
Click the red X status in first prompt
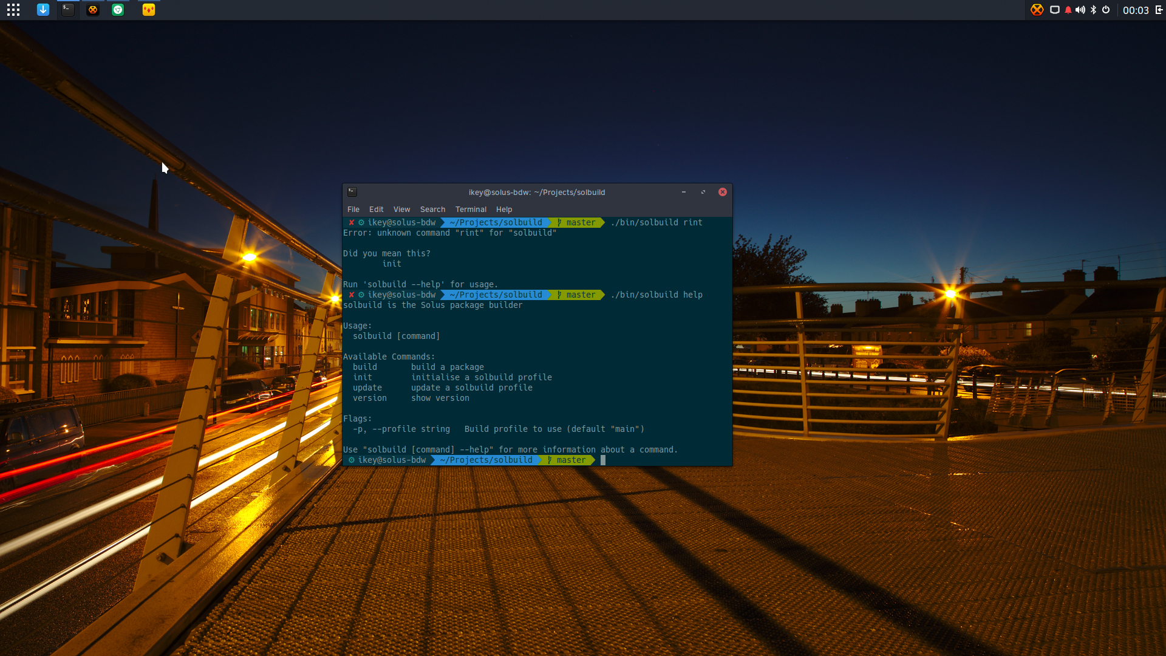pyautogui.click(x=351, y=223)
